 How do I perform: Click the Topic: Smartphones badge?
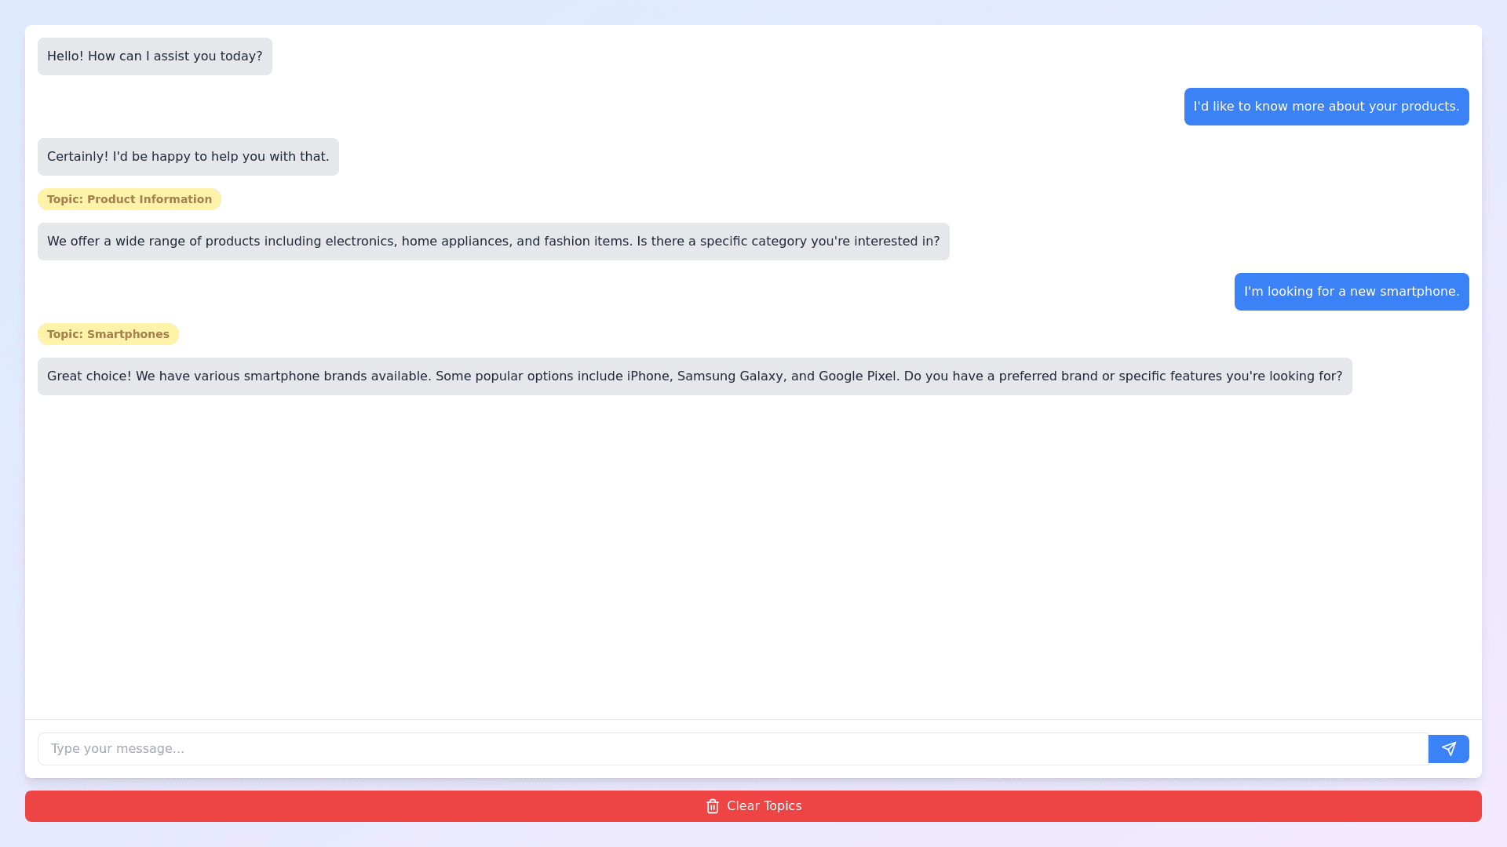[108, 334]
